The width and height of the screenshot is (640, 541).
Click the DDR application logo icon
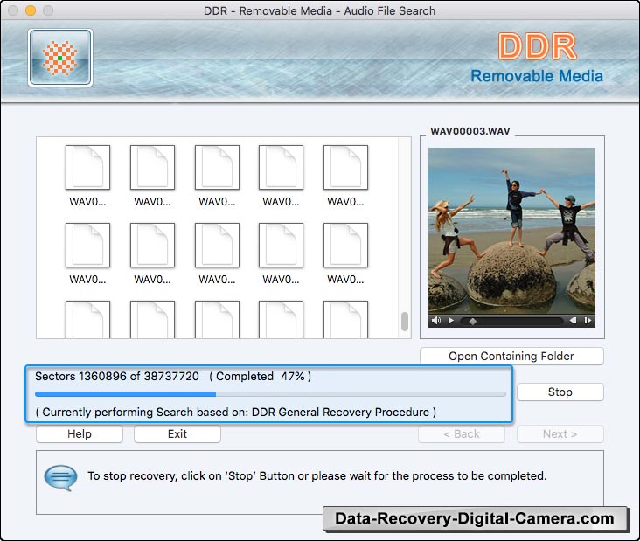pyautogui.click(x=60, y=58)
